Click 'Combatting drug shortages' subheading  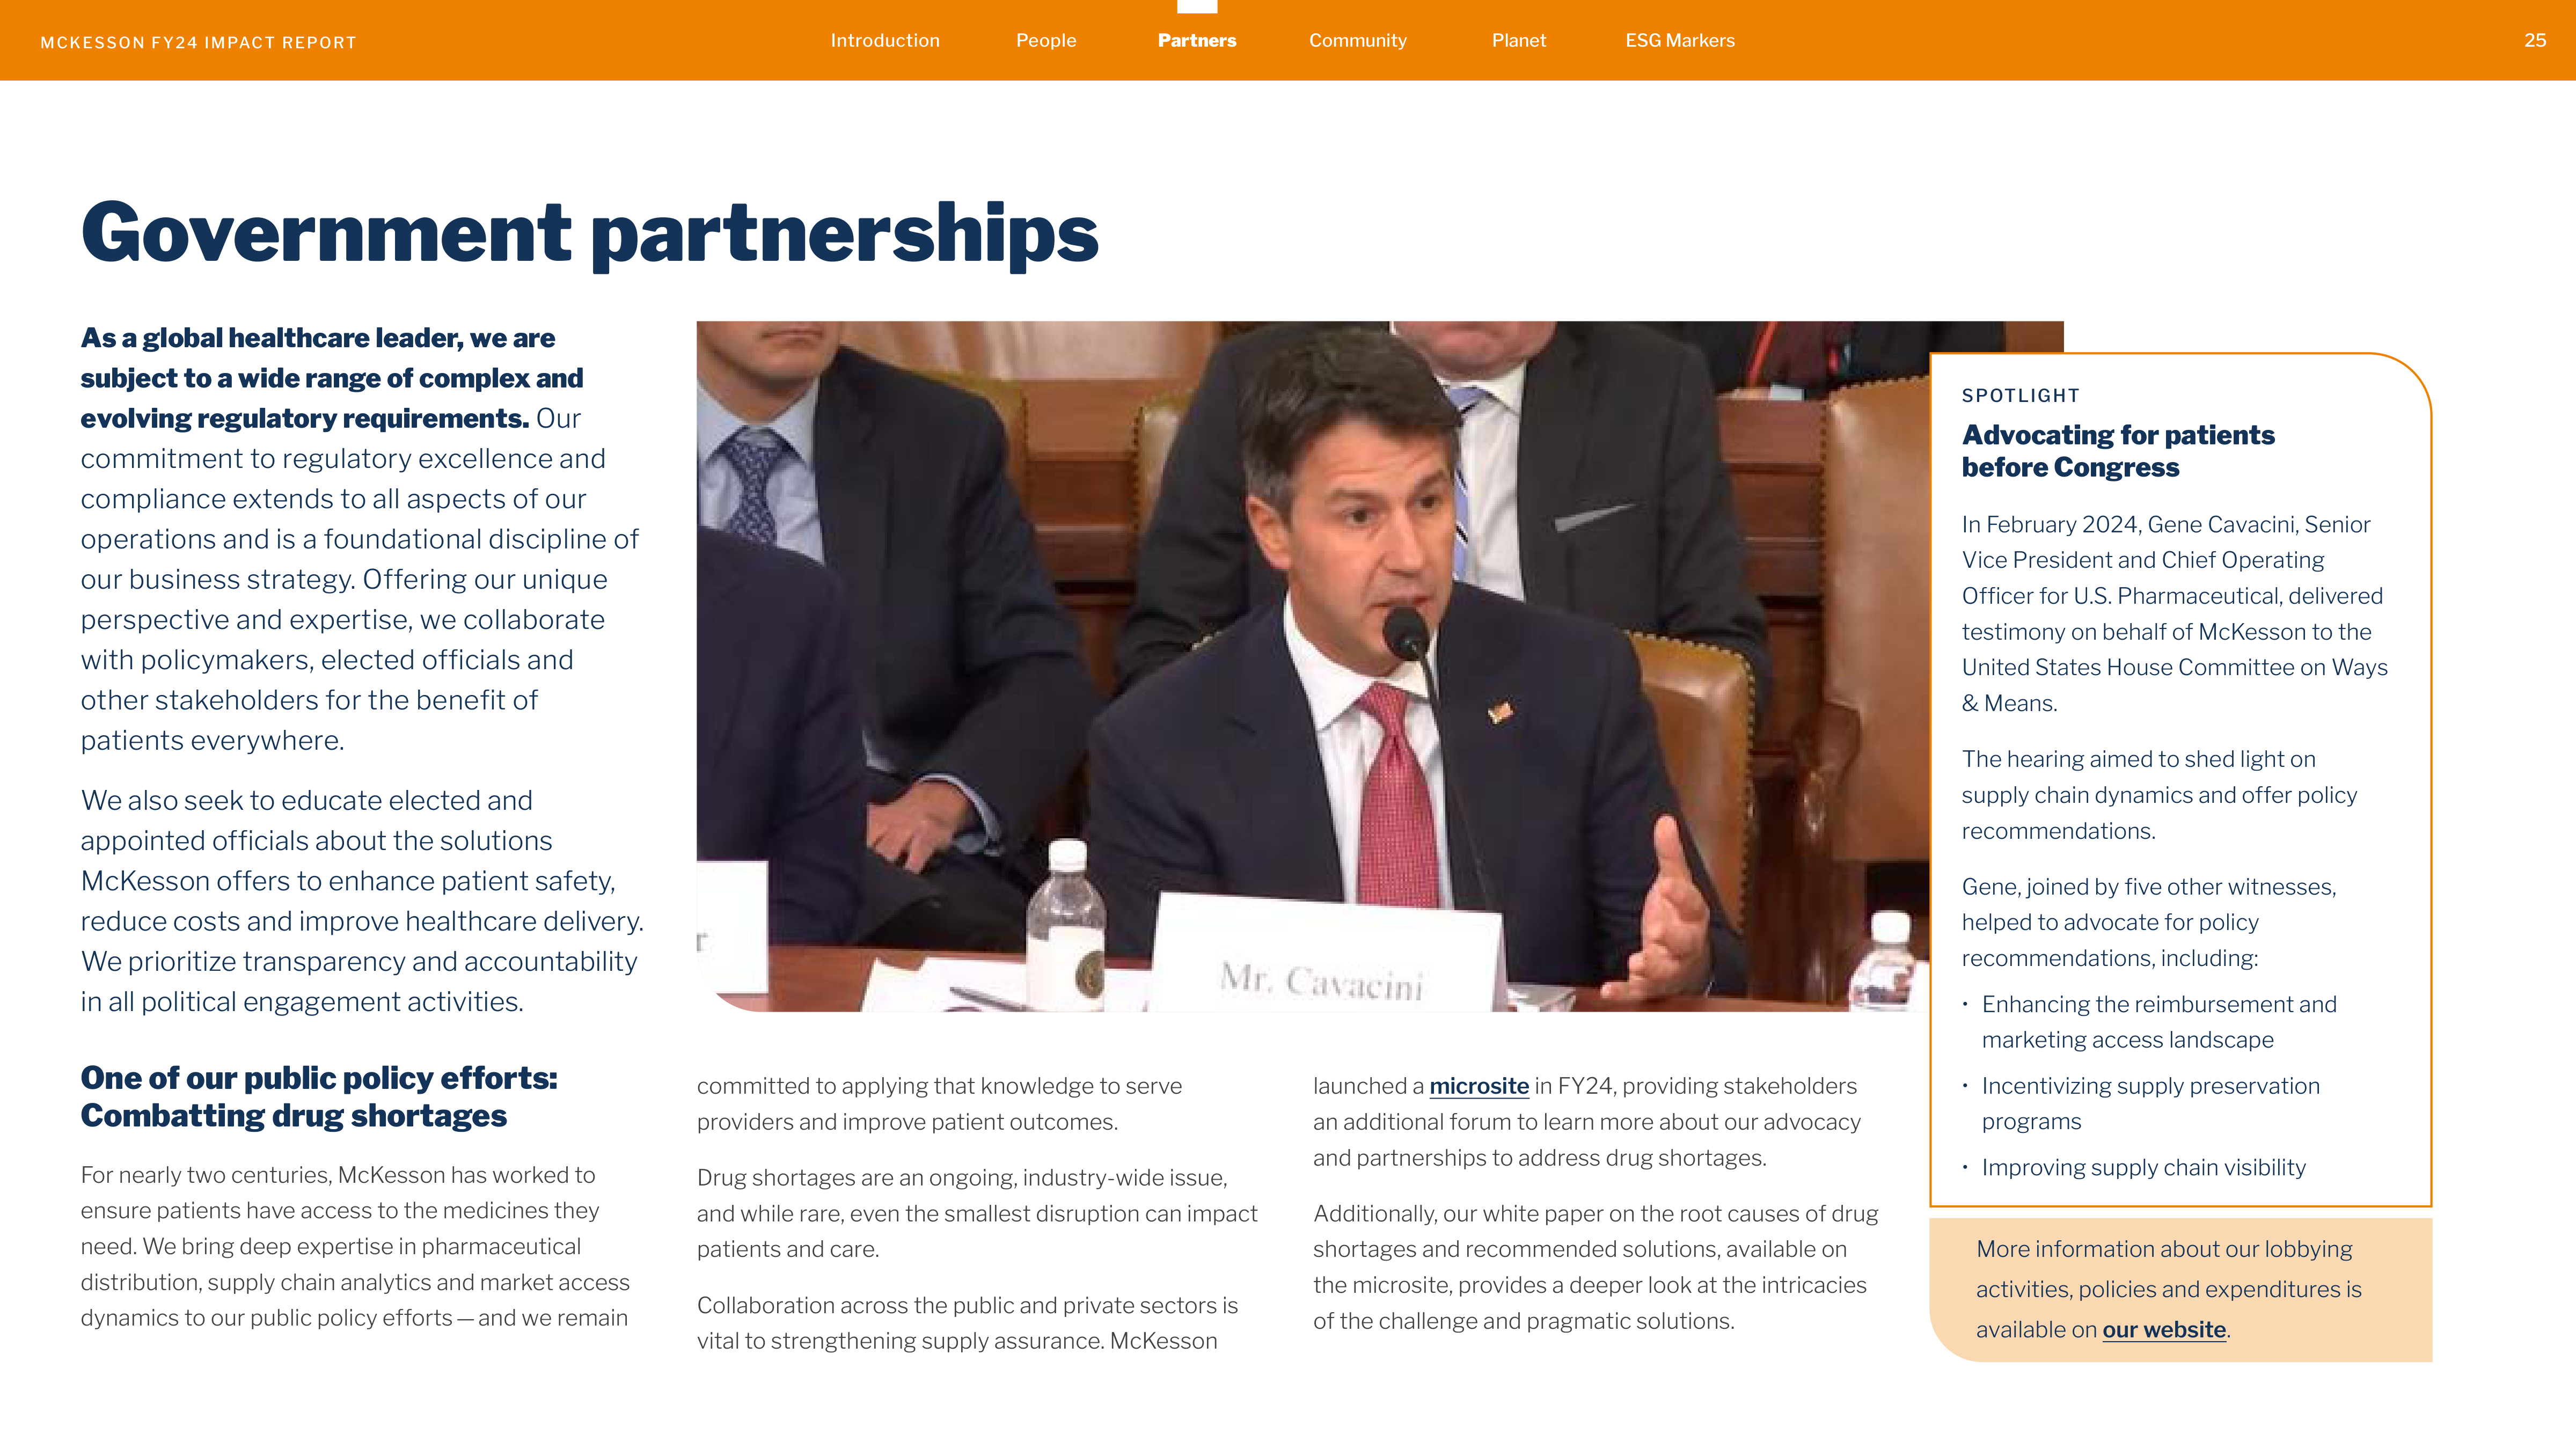pyautogui.click(x=293, y=1116)
